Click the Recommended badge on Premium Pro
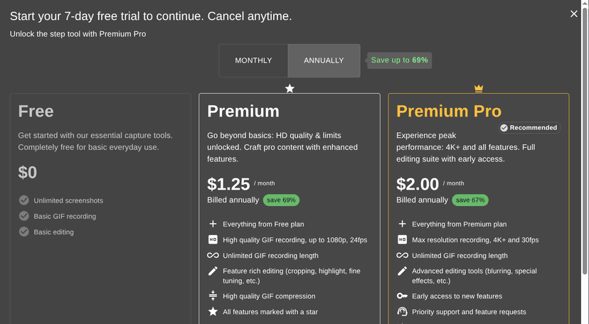This screenshot has width=589, height=324. tap(529, 128)
